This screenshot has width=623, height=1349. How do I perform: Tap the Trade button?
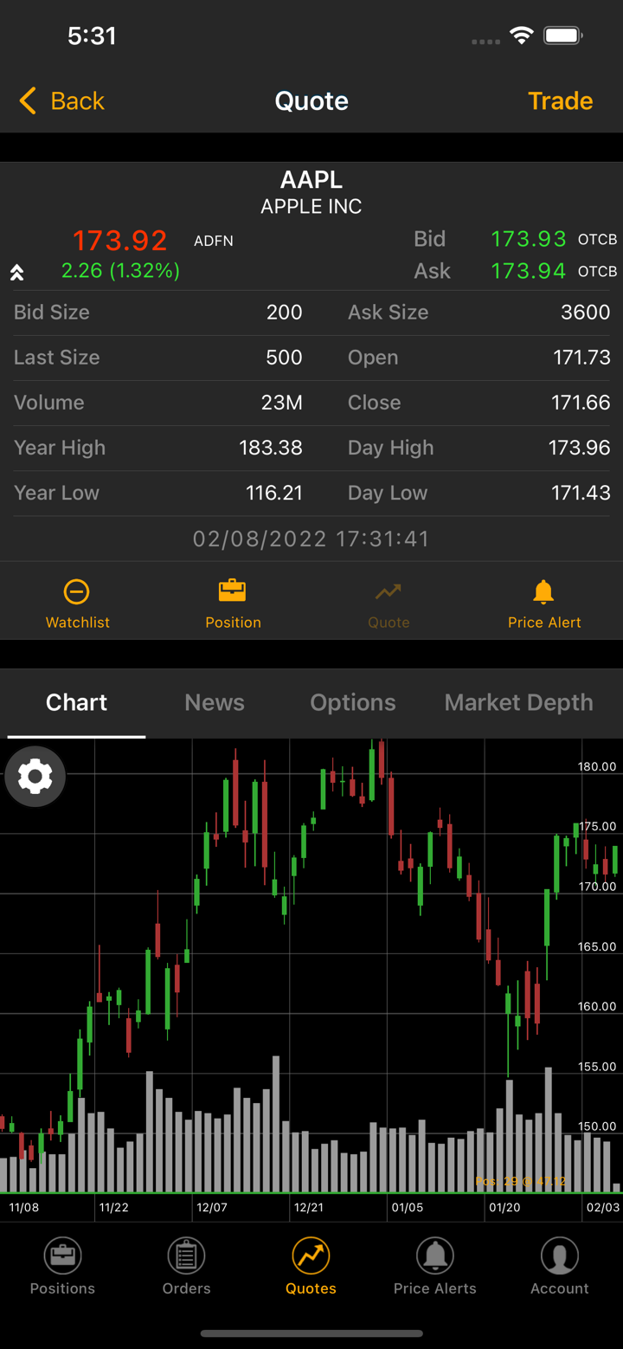pyautogui.click(x=560, y=101)
